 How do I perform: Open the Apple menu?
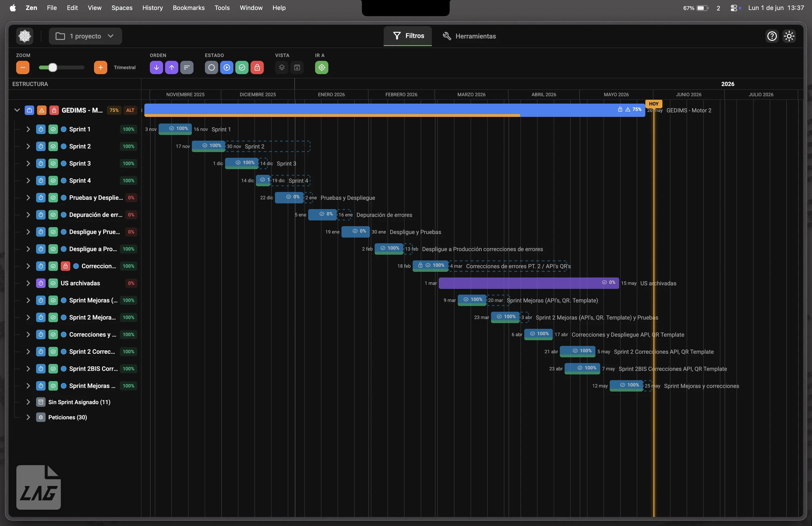coord(13,8)
